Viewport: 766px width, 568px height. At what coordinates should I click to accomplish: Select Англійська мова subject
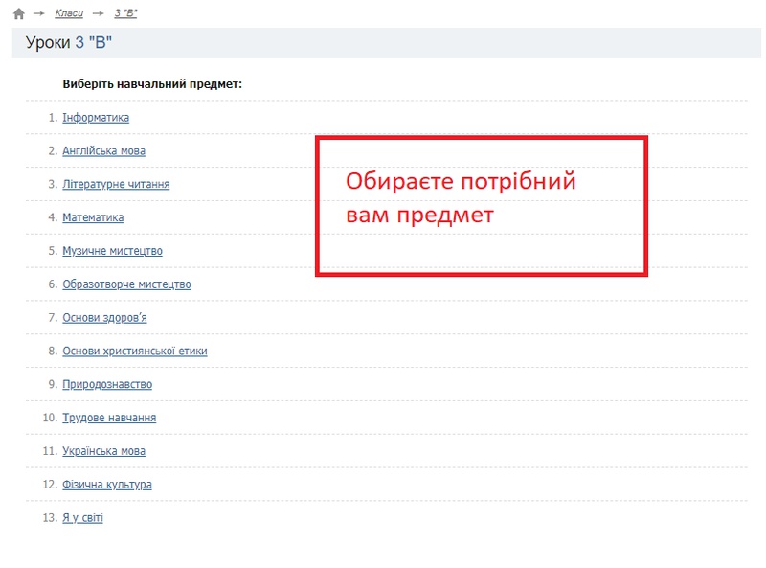[103, 151]
